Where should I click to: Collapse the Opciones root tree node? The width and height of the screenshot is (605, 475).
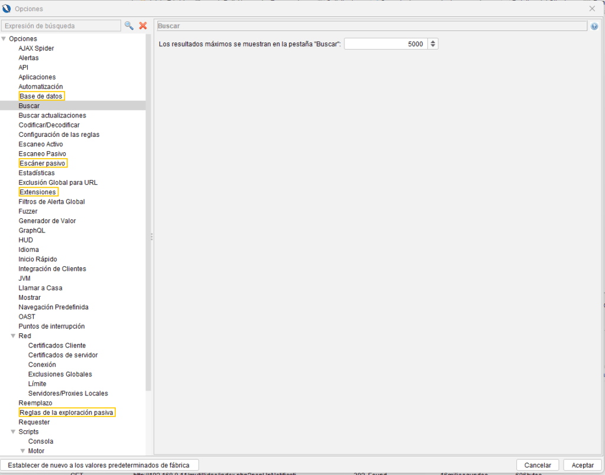[4, 39]
